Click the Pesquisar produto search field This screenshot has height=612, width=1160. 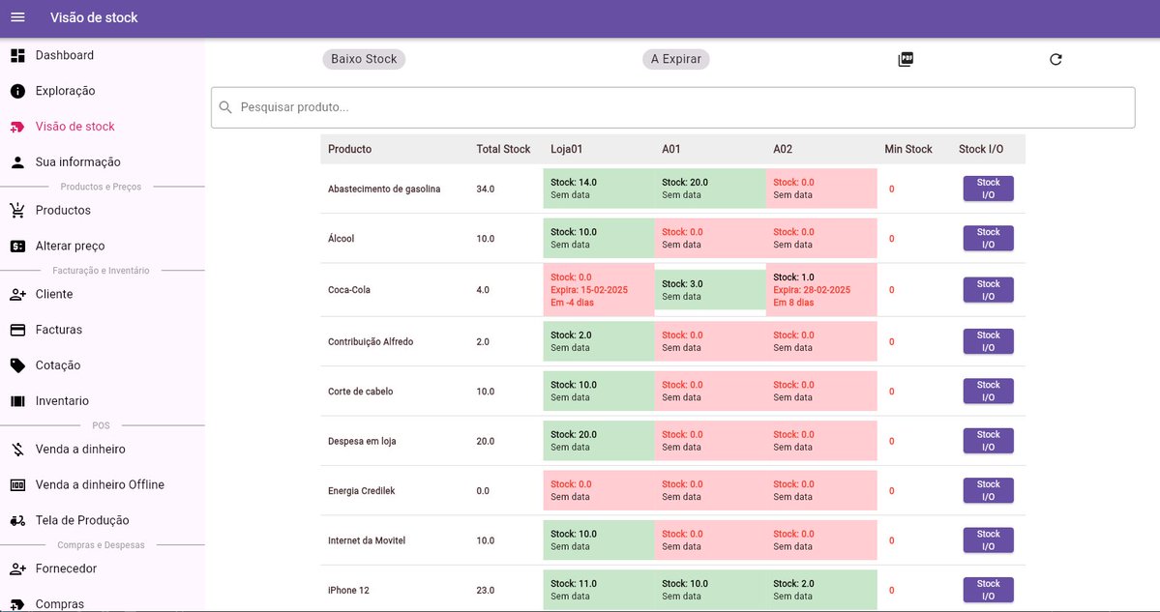click(673, 108)
